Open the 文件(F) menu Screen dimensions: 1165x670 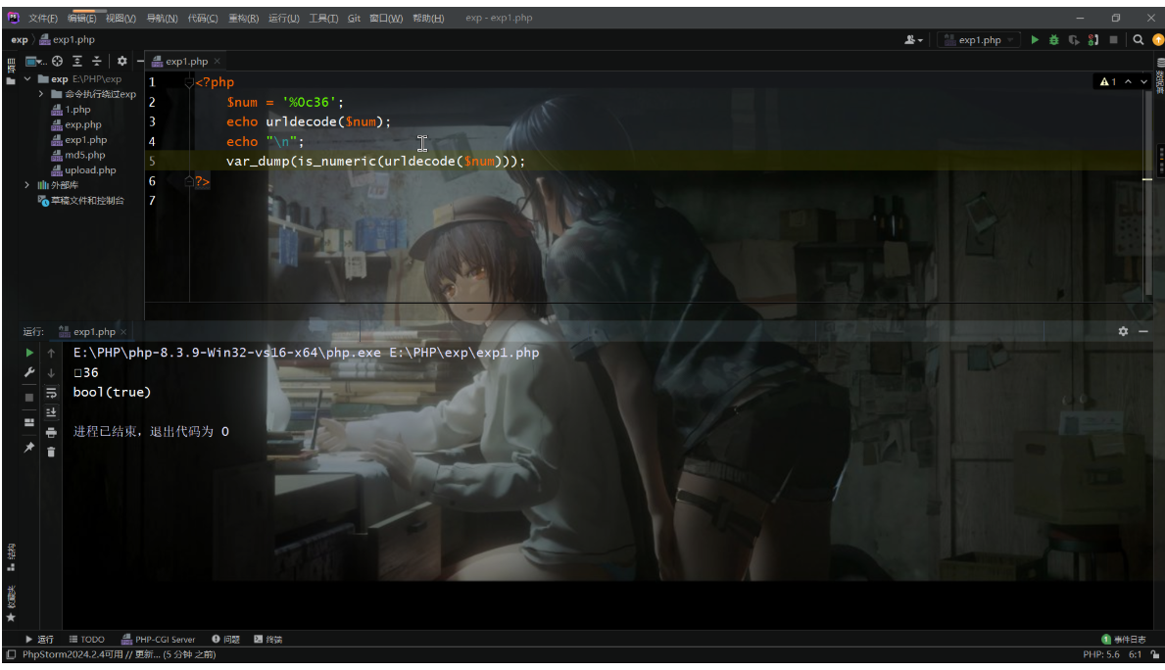[42, 18]
